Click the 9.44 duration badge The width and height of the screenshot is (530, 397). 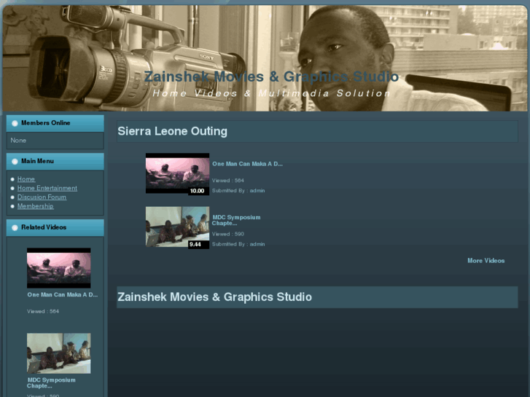coord(198,244)
